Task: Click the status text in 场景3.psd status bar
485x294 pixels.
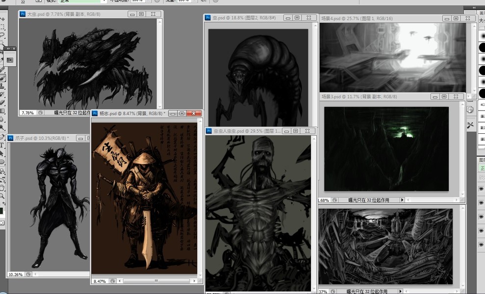Action: (x=369, y=200)
